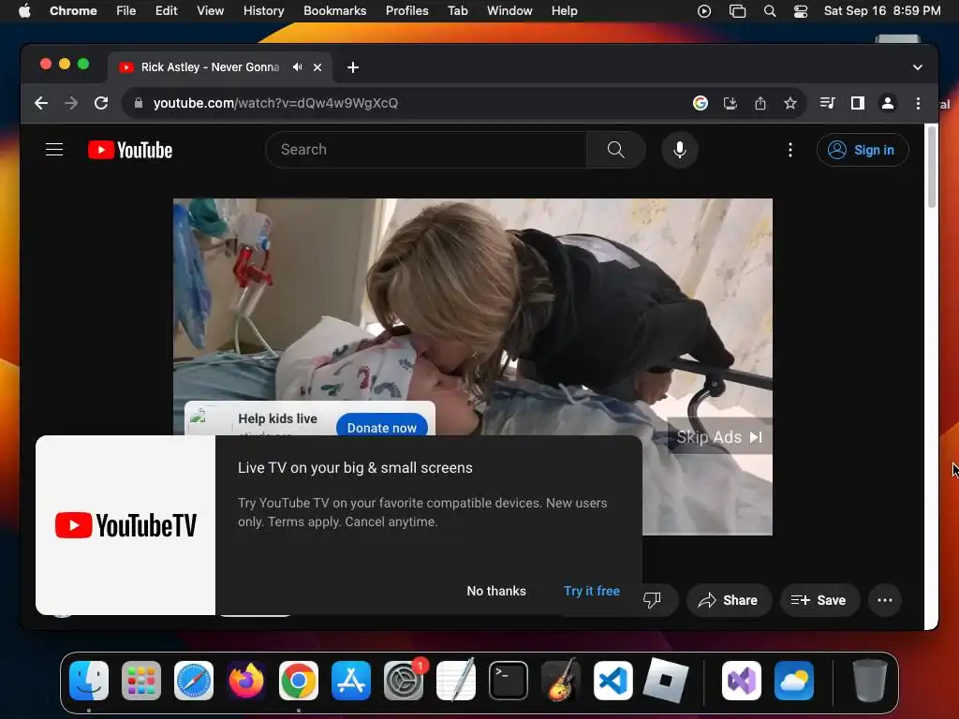Open Spotlight search in menu bar
Image resolution: width=959 pixels, height=719 pixels.
point(770,11)
